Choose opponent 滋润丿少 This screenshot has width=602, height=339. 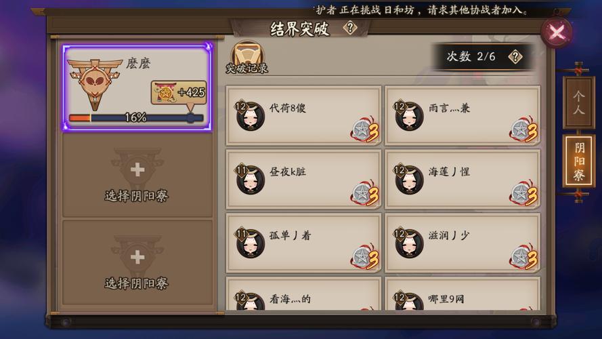[463, 243]
